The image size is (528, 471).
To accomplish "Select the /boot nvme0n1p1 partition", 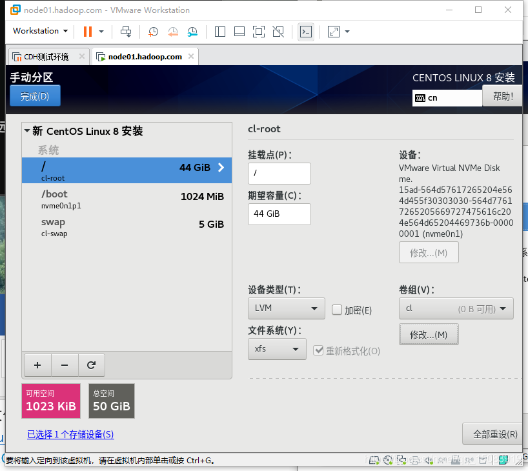I will tap(127, 199).
